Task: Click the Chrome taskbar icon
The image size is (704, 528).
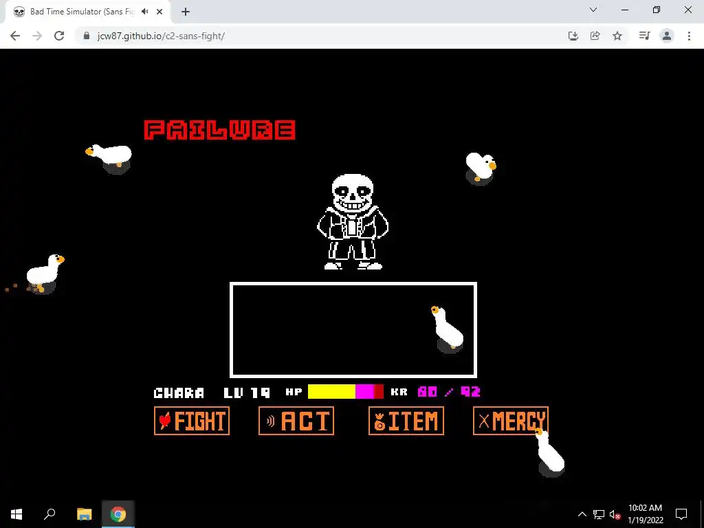Action: (118, 514)
